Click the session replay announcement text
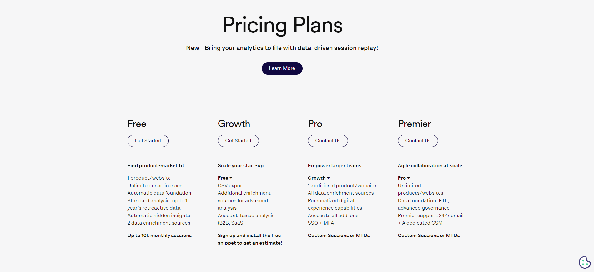594x272 pixels. (x=282, y=48)
